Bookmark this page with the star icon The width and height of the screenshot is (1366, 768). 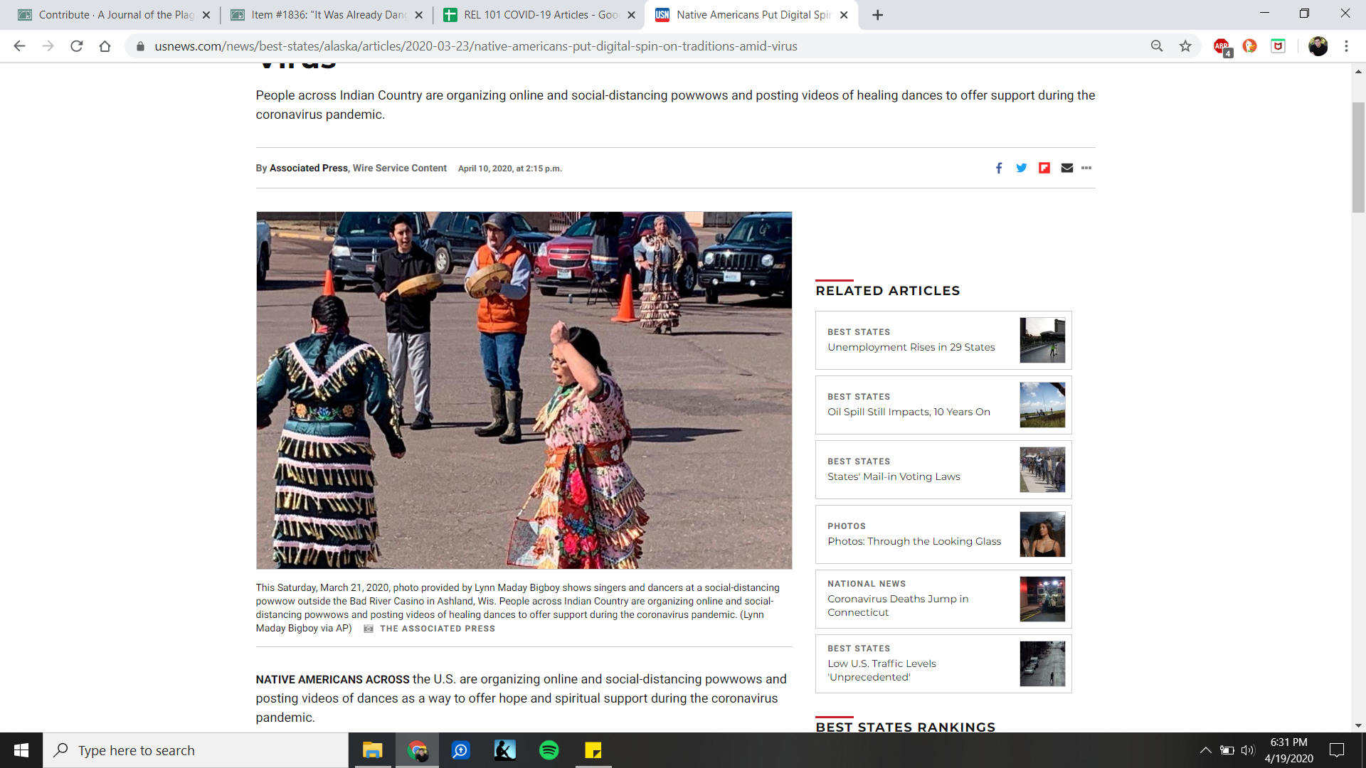click(1185, 46)
